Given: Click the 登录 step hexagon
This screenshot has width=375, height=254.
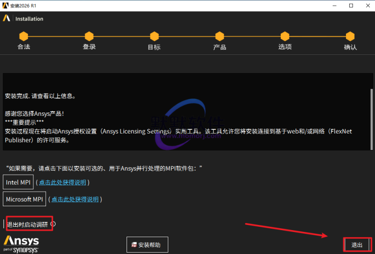Looking at the screenshot, I should [x=89, y=36].
